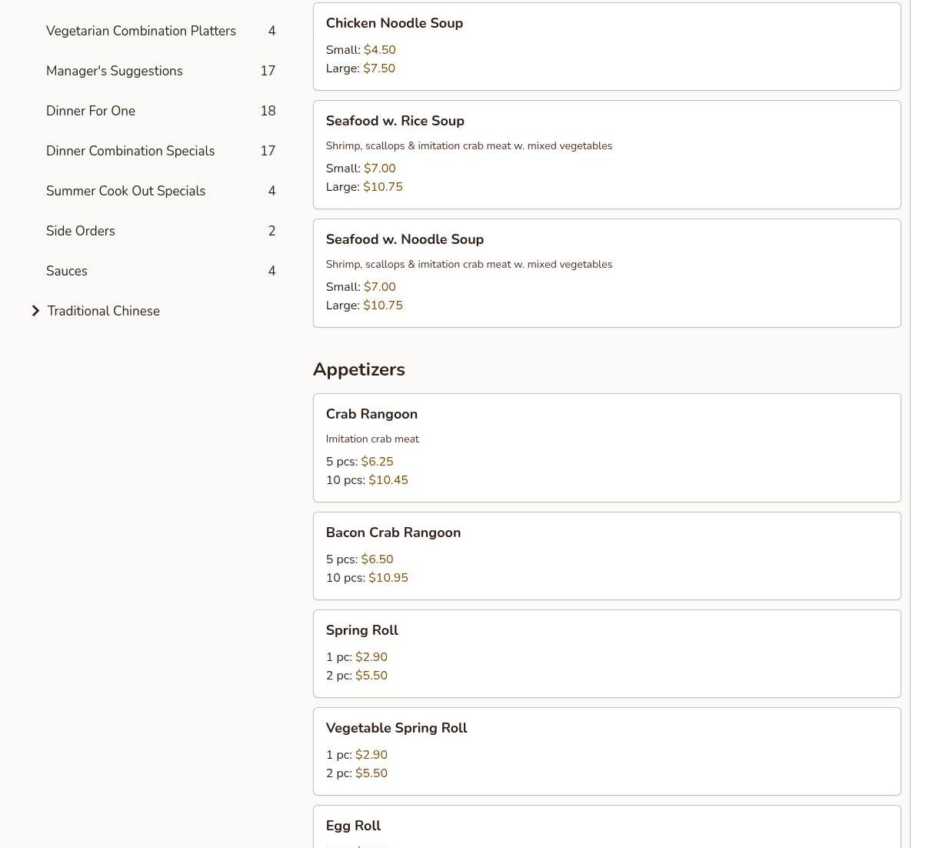Choose Seafood w. Rice Soup card
Image resolution: width=926 pixels, height=848 pixels.
[x=606, y=154]
